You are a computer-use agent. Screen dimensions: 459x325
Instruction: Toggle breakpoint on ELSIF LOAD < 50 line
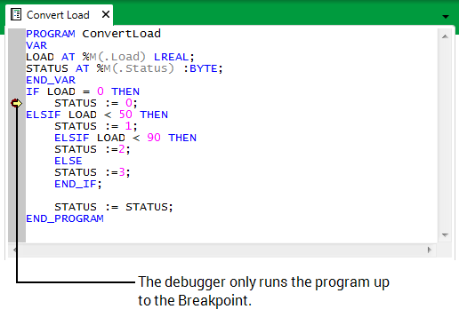coord(17,115)
